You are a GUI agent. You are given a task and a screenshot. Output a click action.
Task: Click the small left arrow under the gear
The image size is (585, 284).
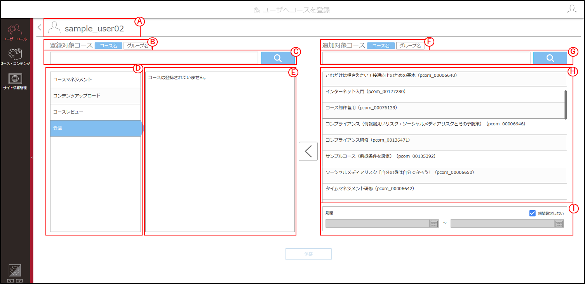click(x=10, y=281)
